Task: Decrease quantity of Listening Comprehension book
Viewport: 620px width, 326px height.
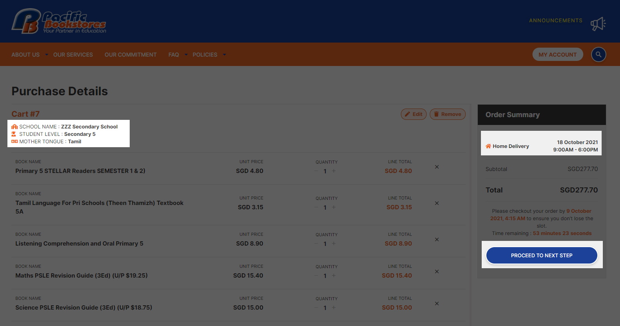Action: [x=316, y=244]
